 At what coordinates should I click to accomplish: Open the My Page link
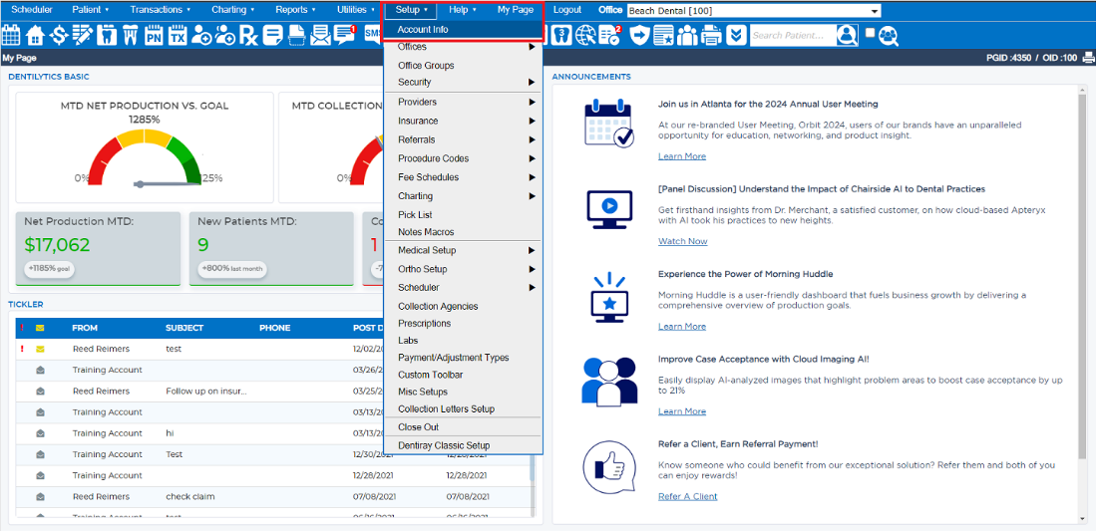click(x=516, y=10)
